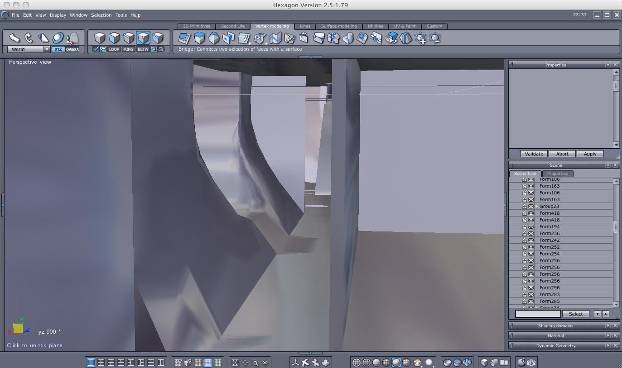
Task: Click the Properties panel scrollbar thumb
Action: 616,85
